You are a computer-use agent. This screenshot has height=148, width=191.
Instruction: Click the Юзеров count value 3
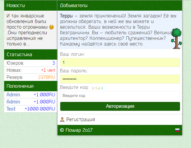(x=54, y=63)
